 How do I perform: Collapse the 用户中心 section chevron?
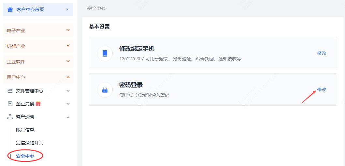click(x=68, y=77)
